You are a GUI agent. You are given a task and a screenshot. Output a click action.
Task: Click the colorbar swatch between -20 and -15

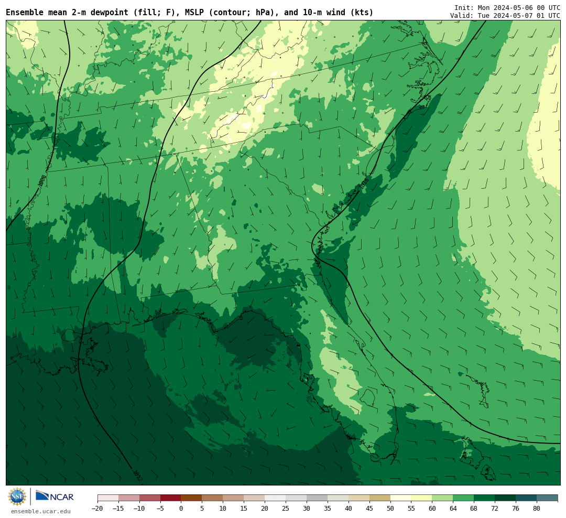[x=108, y=498]
